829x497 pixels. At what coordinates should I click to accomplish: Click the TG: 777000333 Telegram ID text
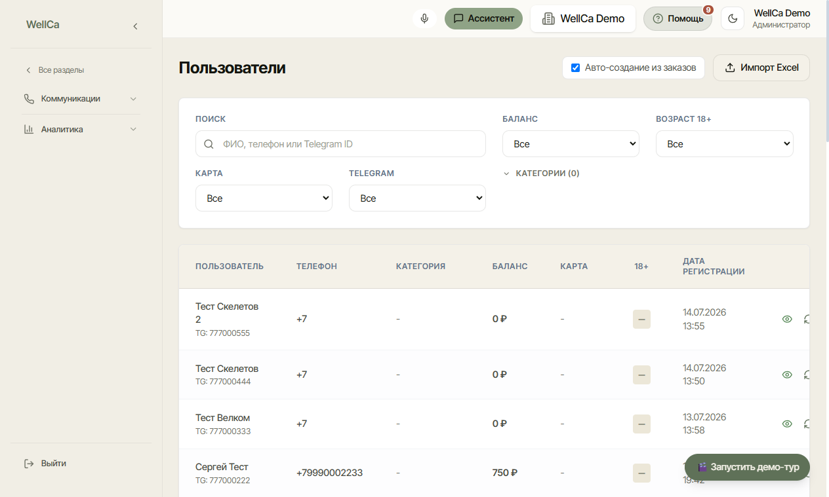click(x=223, y=432)
